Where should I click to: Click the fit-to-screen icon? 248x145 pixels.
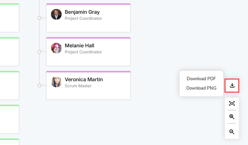(232, 103)
